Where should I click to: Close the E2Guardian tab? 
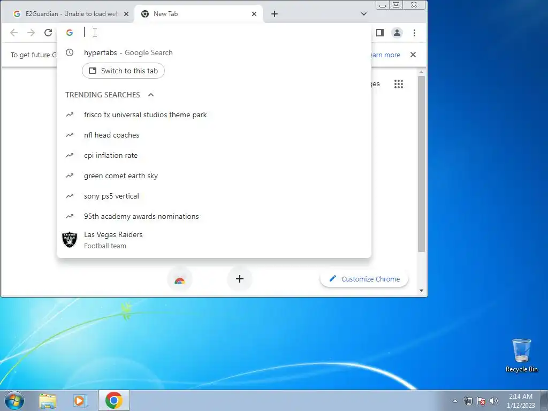point(126,14)
